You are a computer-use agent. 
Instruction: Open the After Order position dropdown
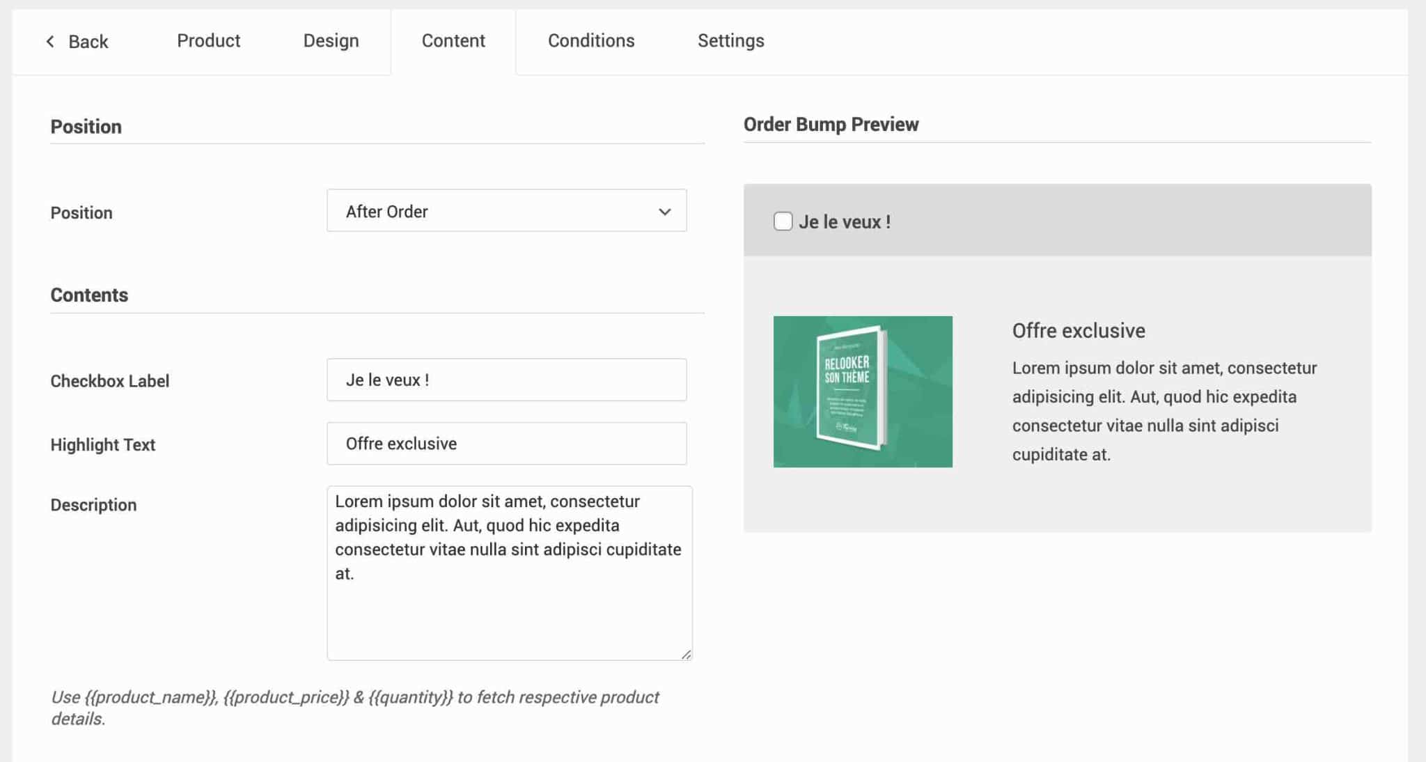(487, 211)
